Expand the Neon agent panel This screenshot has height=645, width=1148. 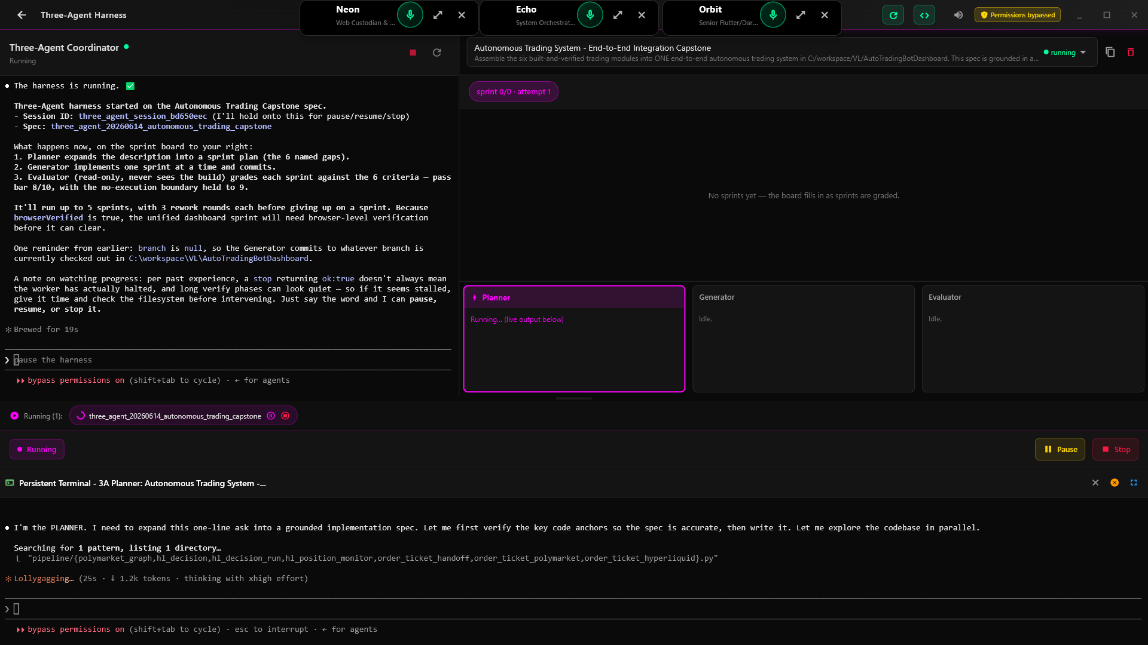click(x=438, y=15)
